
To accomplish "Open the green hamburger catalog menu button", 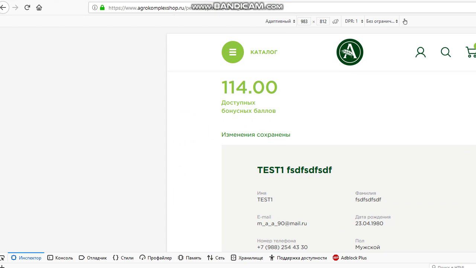I will [x=233, y=52].
